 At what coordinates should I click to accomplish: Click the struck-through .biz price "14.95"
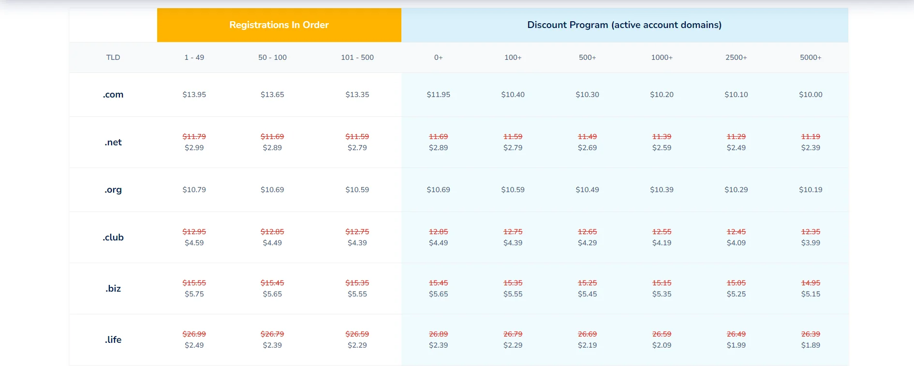coord(811,283)
